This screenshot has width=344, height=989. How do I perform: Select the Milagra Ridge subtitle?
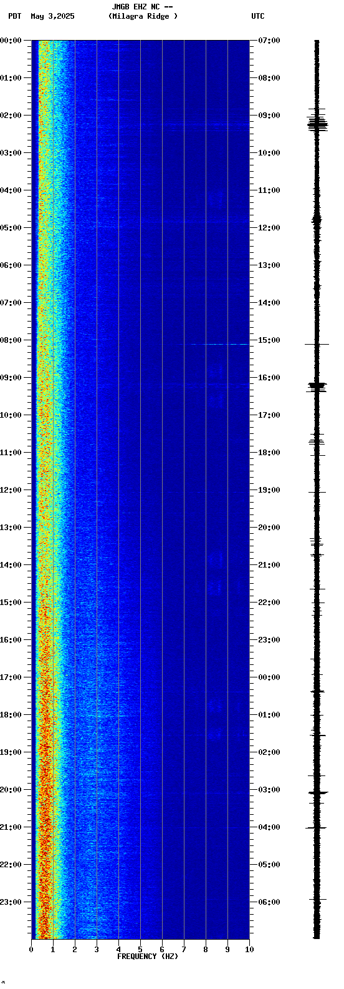[x=143, y=16]
